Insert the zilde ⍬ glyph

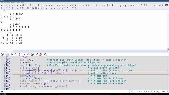[x=76, y=8]
